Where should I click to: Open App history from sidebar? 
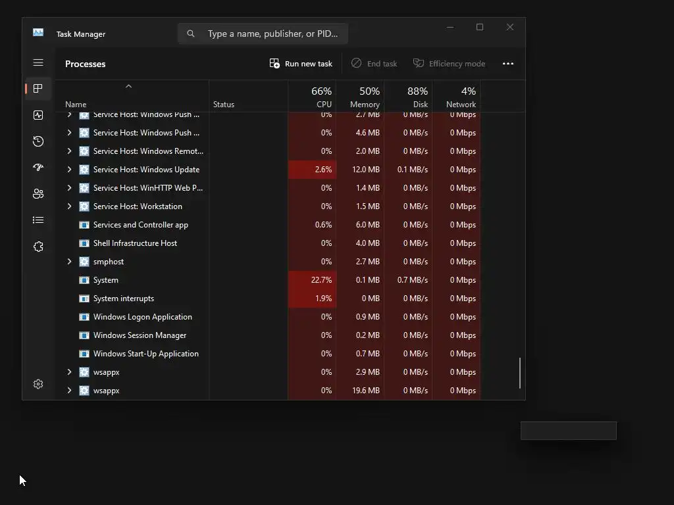(38, 141)
